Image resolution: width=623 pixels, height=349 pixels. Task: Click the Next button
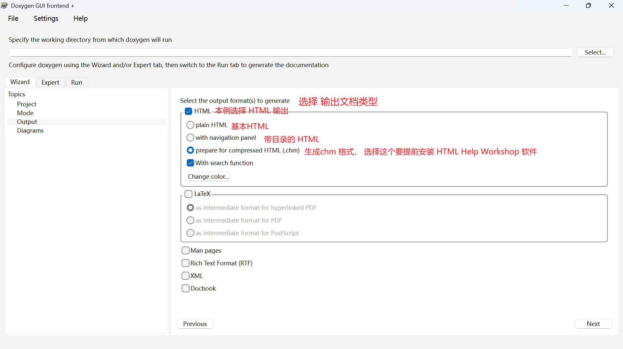(593, 324)
